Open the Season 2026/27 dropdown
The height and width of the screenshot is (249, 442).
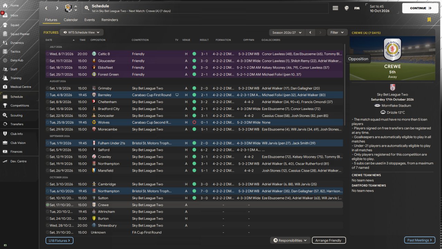point(287,33)
